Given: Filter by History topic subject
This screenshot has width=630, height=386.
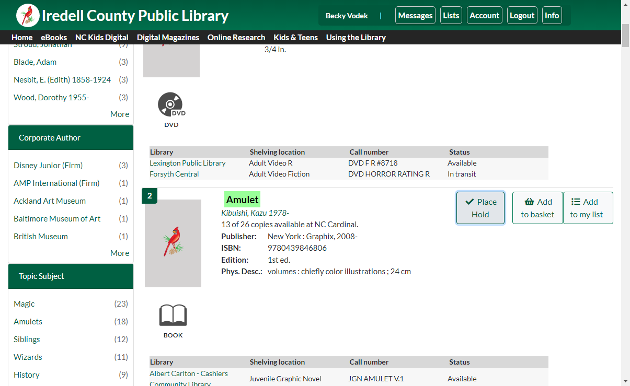Looking at the screenshot, I should (x=27, y=375).
